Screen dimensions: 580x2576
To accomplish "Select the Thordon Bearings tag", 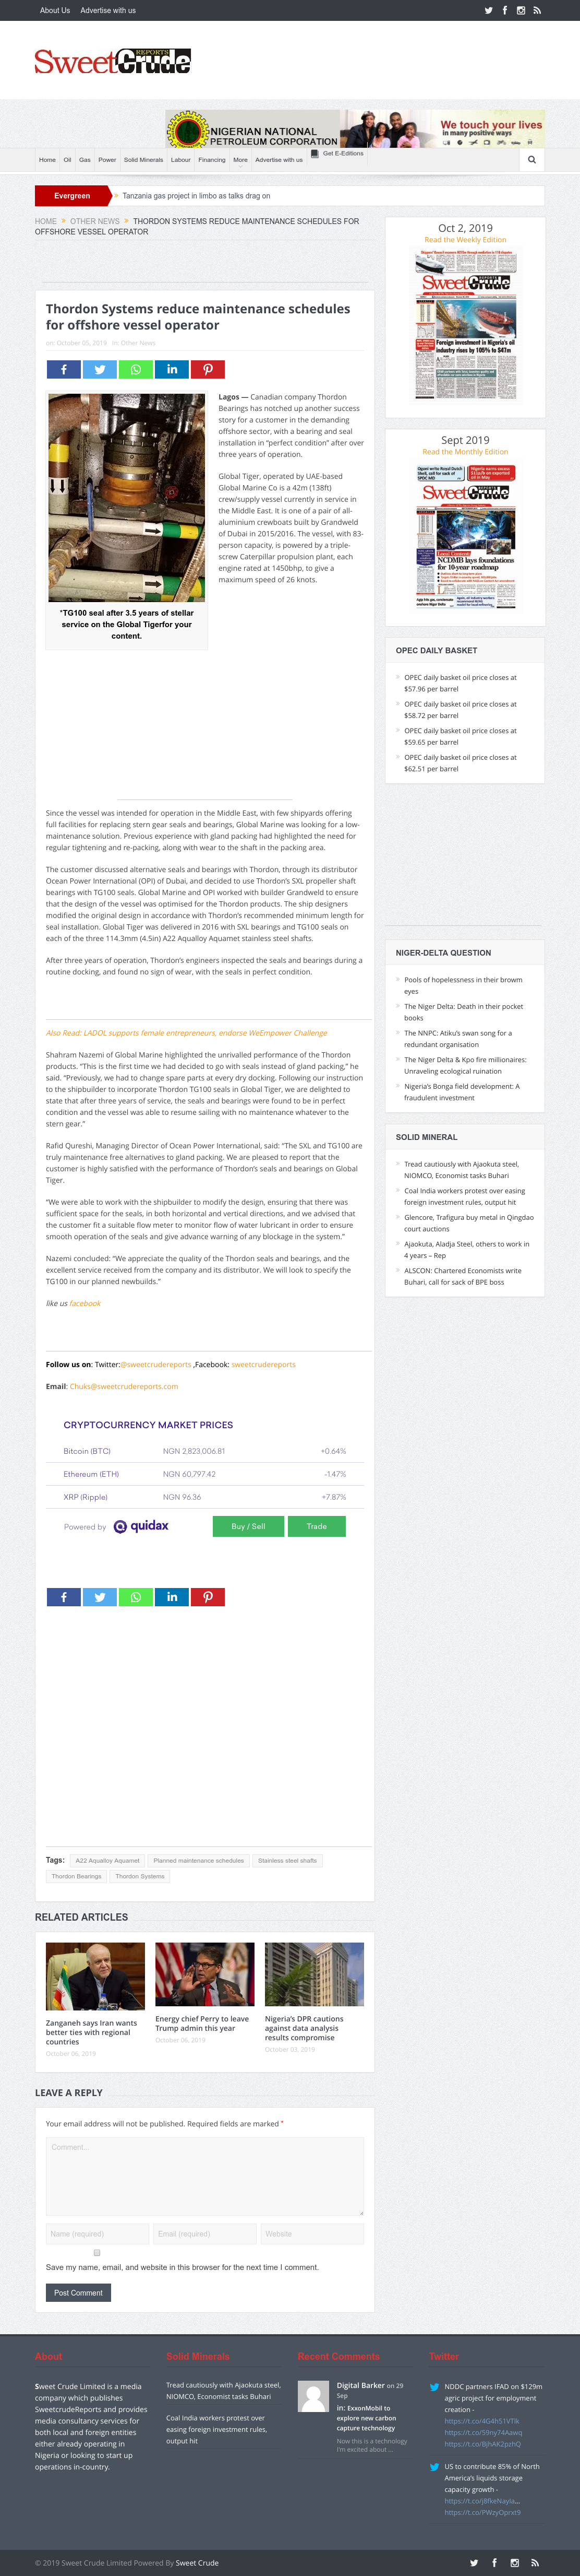I will 77,1876.
